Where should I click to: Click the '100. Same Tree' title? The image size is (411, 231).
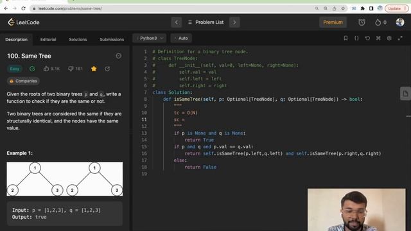coord(29,56)
